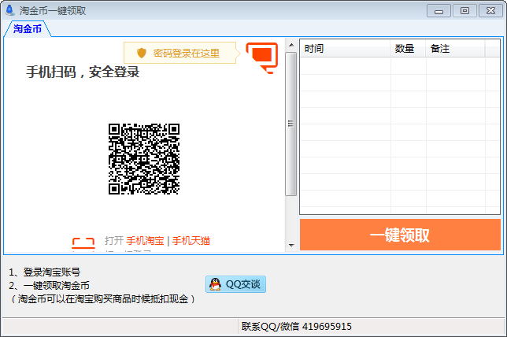Click the instruction line 1、登录淘宝账号
The image size is (507, 337).
coord(45,272)
